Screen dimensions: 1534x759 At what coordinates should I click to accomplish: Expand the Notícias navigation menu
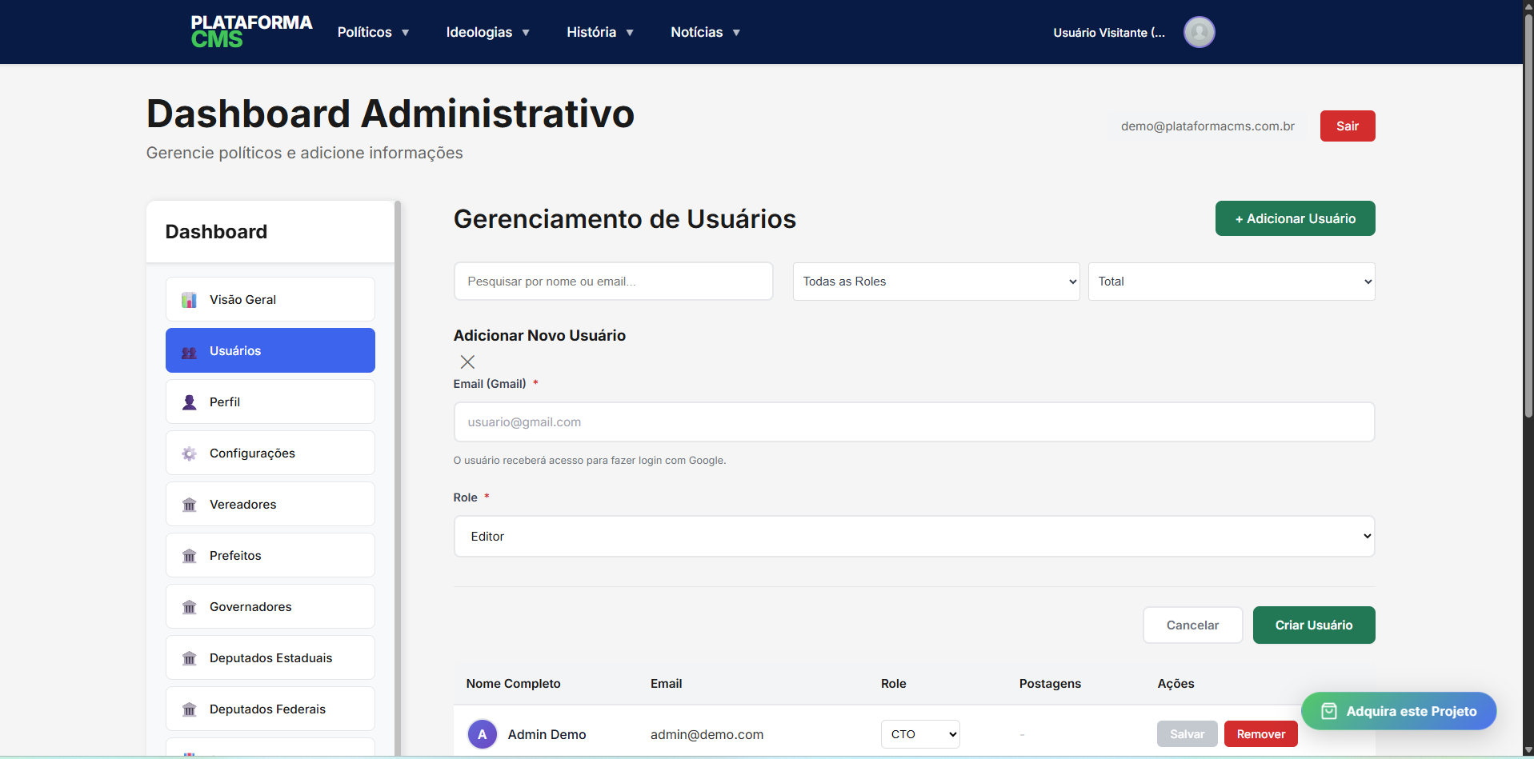706,32
